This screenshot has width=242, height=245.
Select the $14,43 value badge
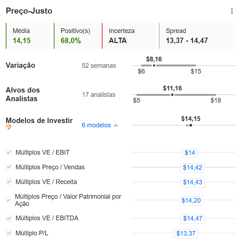coord(193,182)
